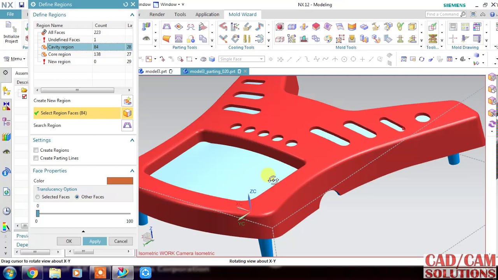Open the Windows Start menu
The width and height of the screenshot is (498, 280).
coord(9,273)
